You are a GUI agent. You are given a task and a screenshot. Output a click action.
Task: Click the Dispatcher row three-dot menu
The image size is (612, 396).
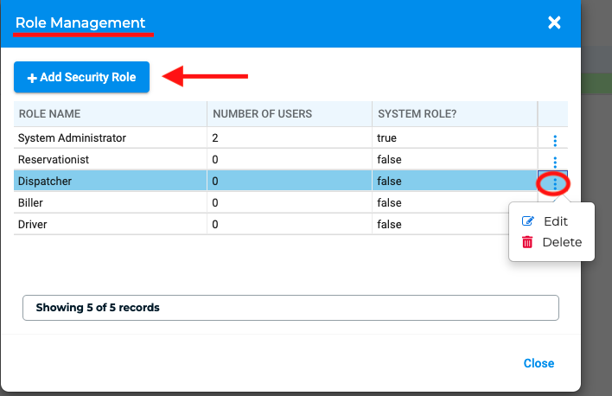pos(555,183)
